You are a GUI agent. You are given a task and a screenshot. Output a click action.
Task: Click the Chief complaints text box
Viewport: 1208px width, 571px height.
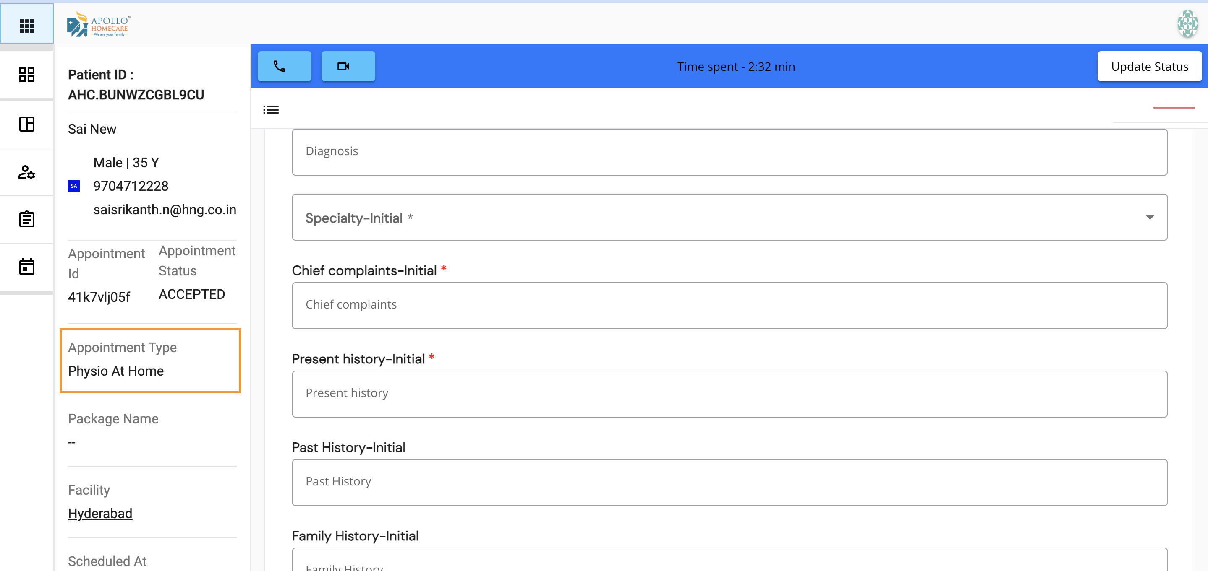(727, 305)
